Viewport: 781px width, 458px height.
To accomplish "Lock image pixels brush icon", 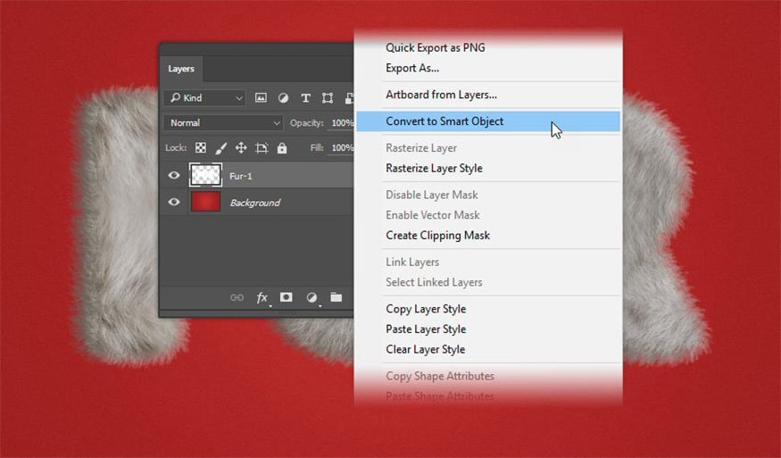I will point(220,148).
